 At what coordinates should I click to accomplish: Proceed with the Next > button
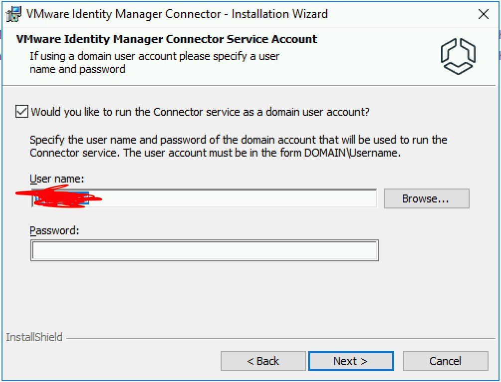tap(351, 361)
